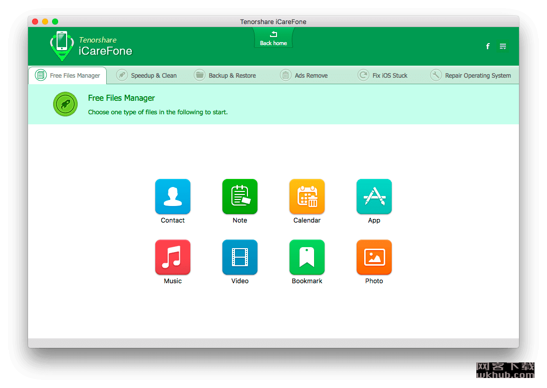Click the green rocket icon in banner
The width and height of the screenshot is (547, 388).
click(65, 104)
